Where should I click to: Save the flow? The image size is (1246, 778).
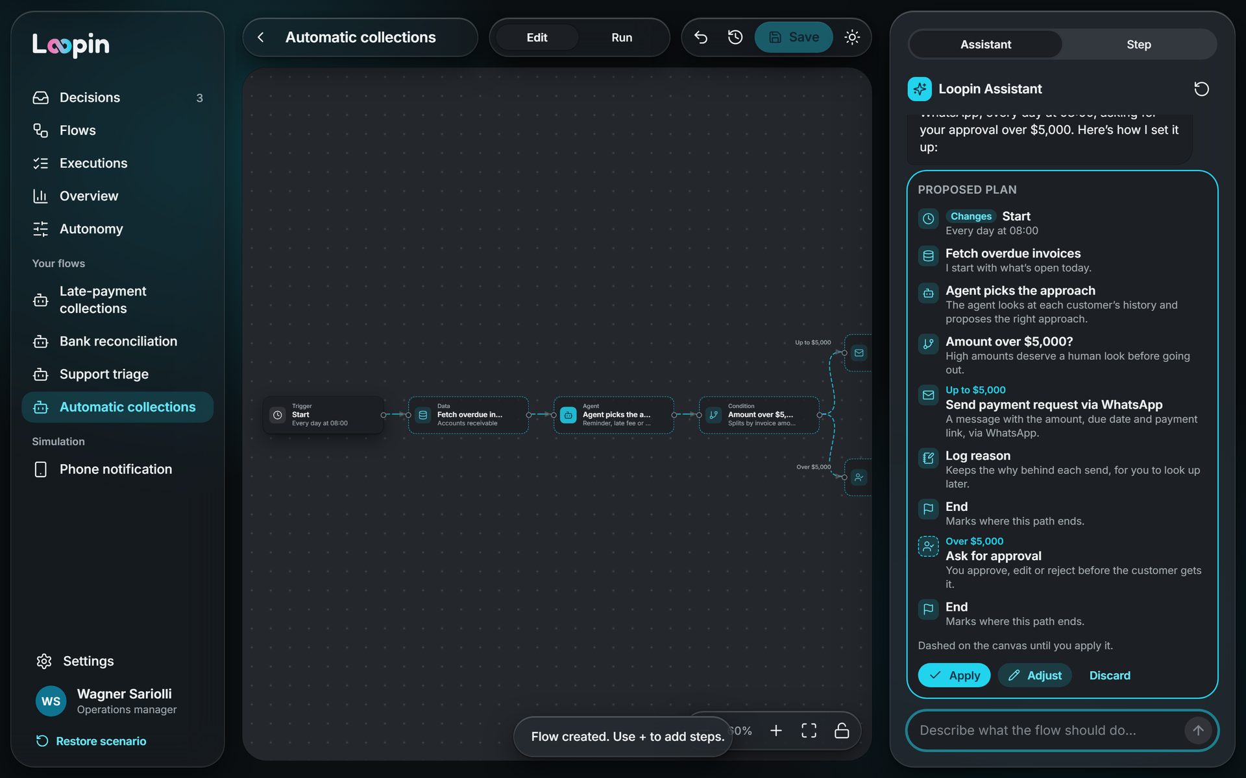793,38
